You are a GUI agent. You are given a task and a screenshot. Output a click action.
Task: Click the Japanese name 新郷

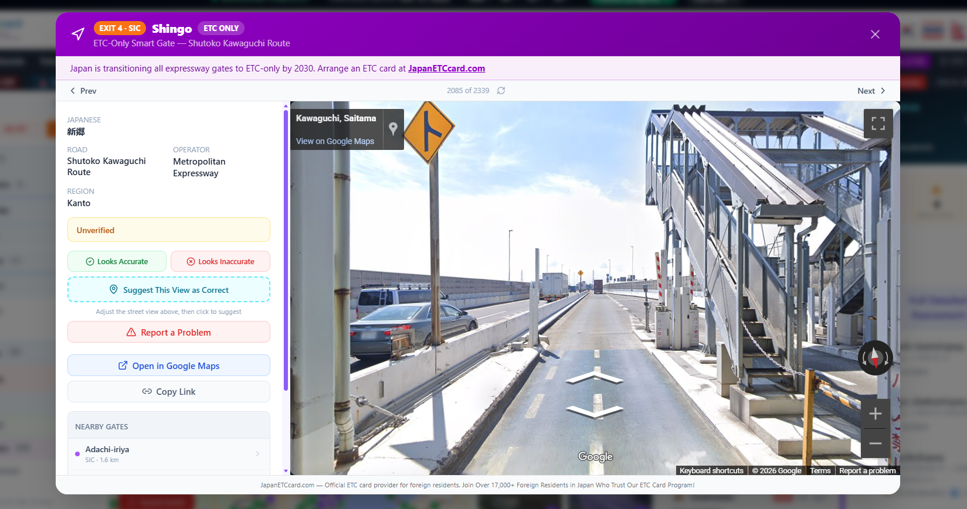76,132
